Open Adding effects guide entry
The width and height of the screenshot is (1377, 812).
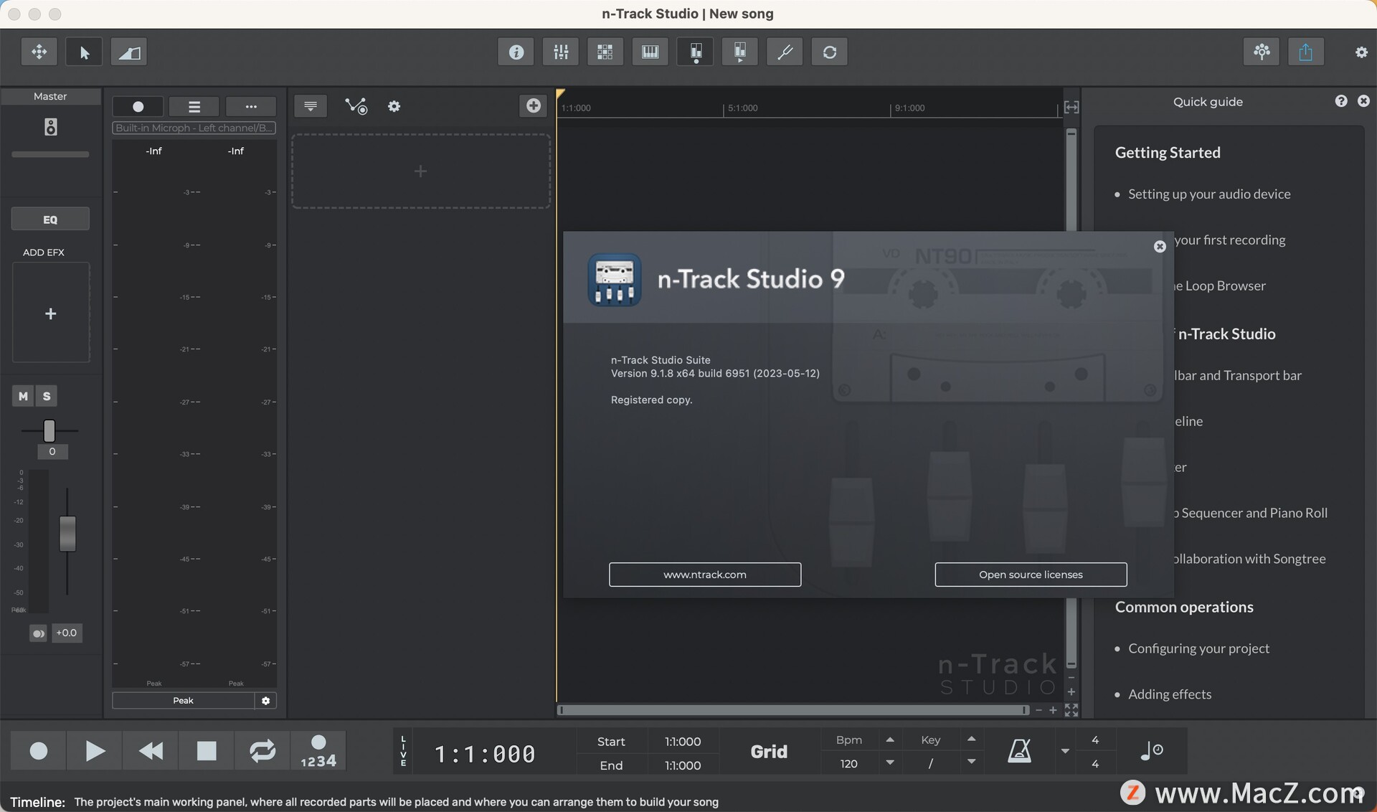coord(1170,694)
